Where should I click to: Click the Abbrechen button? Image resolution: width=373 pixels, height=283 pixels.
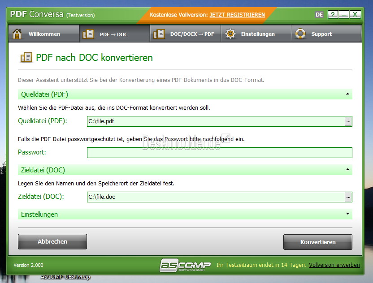[52, 241]
